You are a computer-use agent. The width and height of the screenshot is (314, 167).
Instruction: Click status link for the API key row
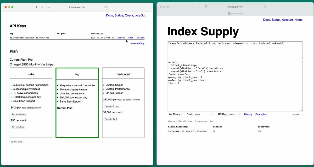coord(121,38)
